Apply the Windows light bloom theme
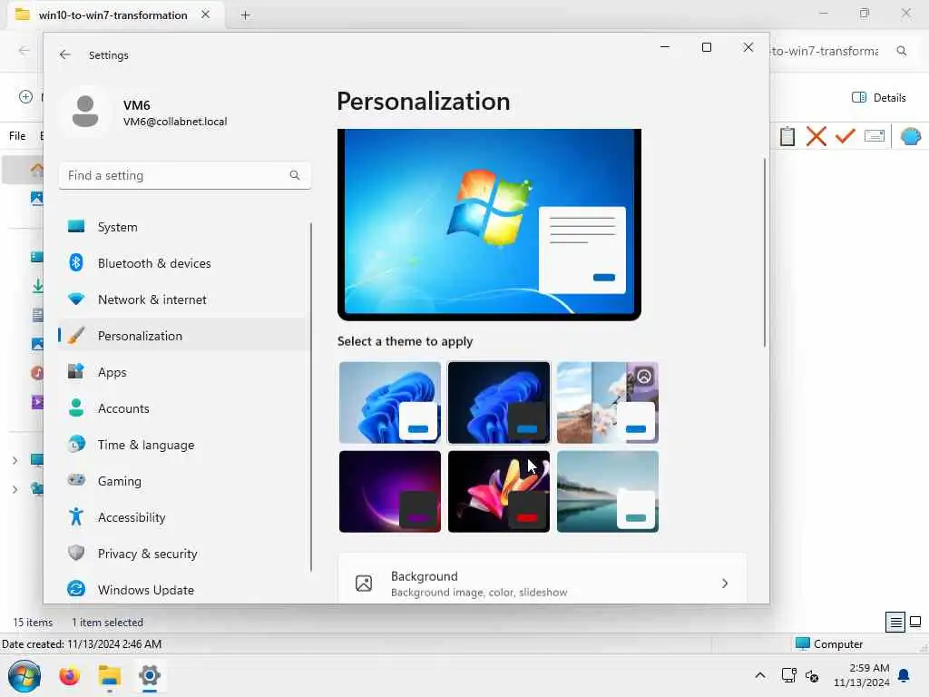 tap(390, 402)
